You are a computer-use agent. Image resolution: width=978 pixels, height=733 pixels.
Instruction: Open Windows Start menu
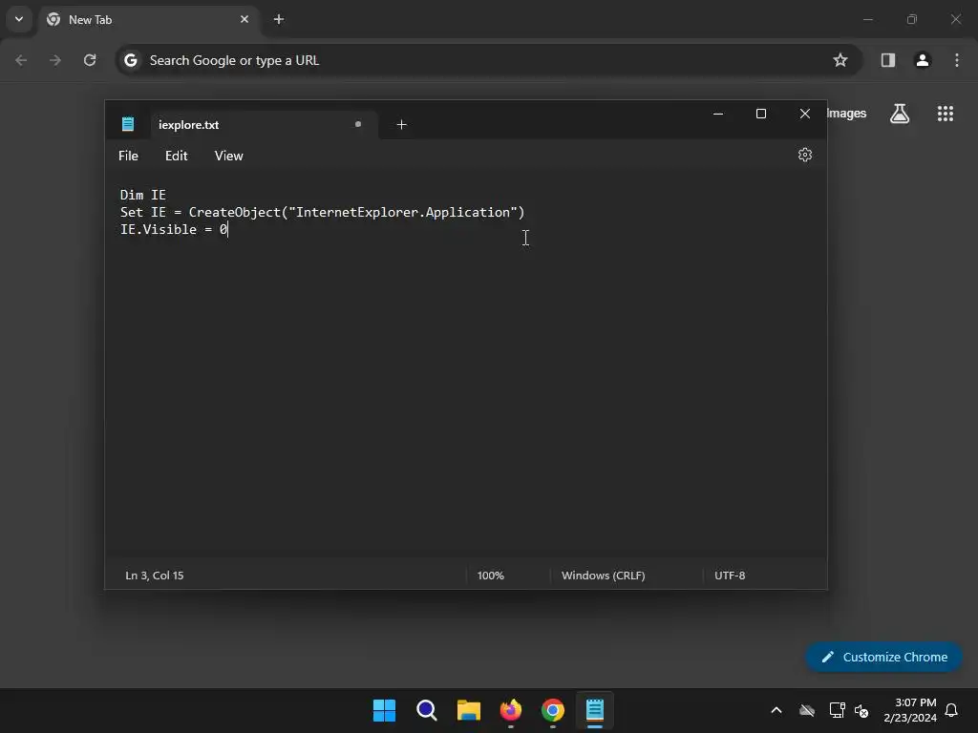tap(384, 710)
